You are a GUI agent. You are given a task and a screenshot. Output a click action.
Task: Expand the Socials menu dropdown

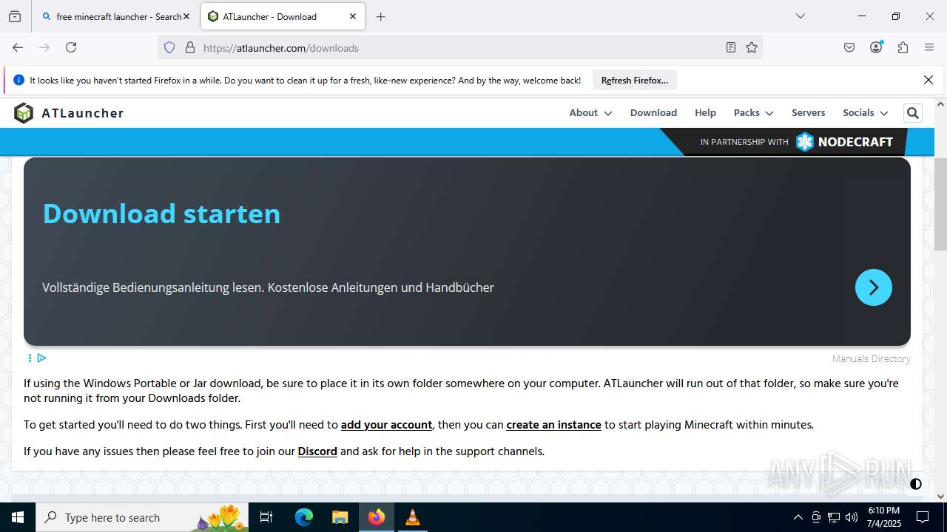(865, 113)
